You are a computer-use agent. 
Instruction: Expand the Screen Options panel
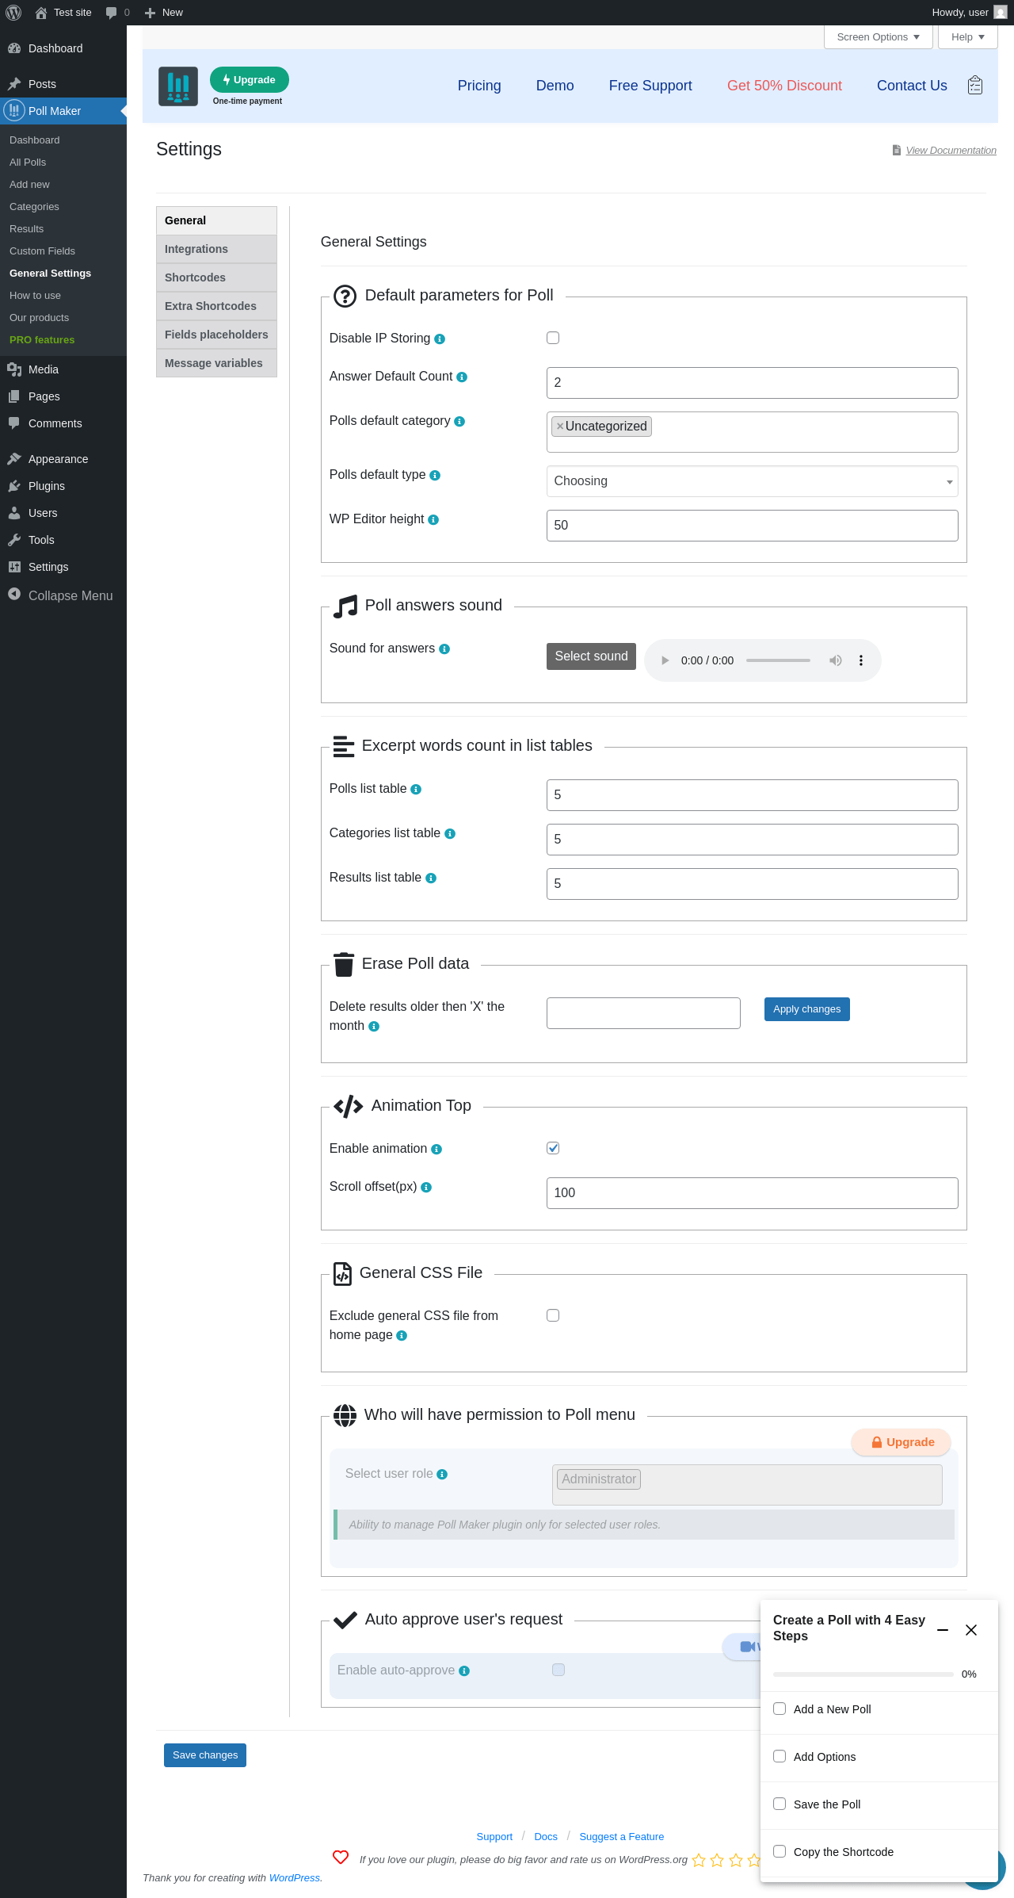click(878, 37)
